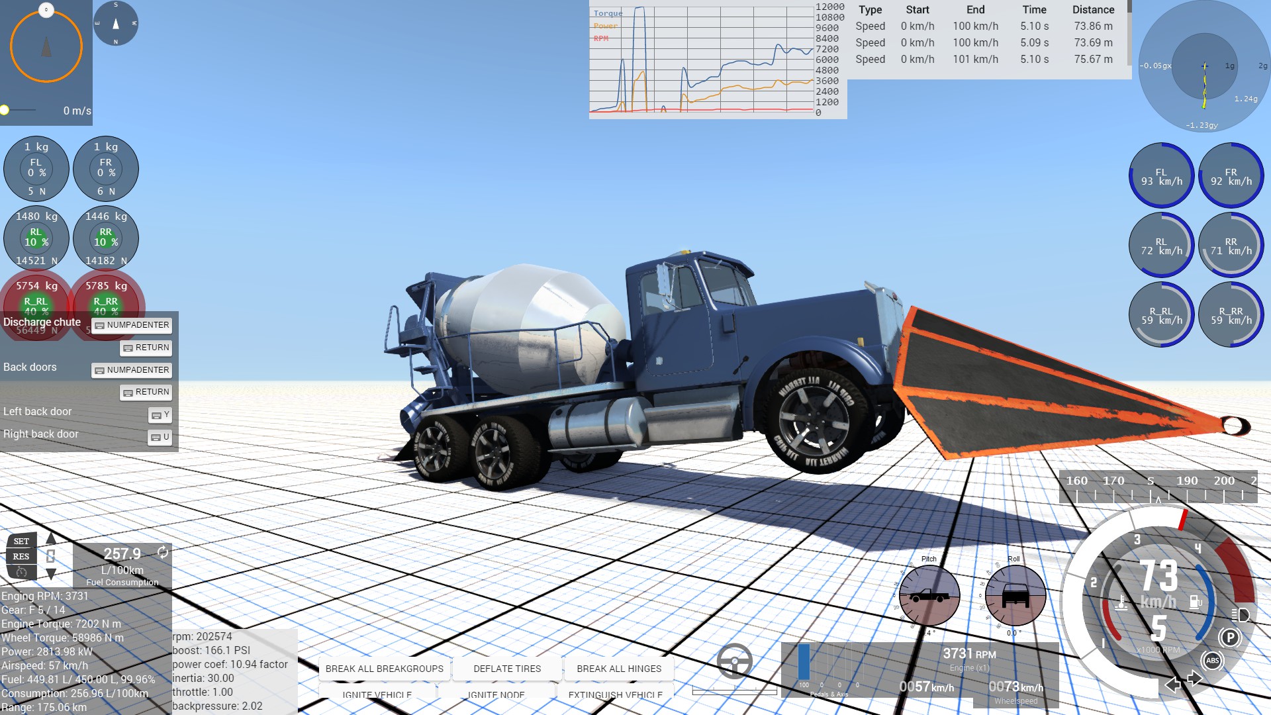Toggle the headlights indicator icon
This screenshot has height=715, width=1271.
click(1241, 615)
